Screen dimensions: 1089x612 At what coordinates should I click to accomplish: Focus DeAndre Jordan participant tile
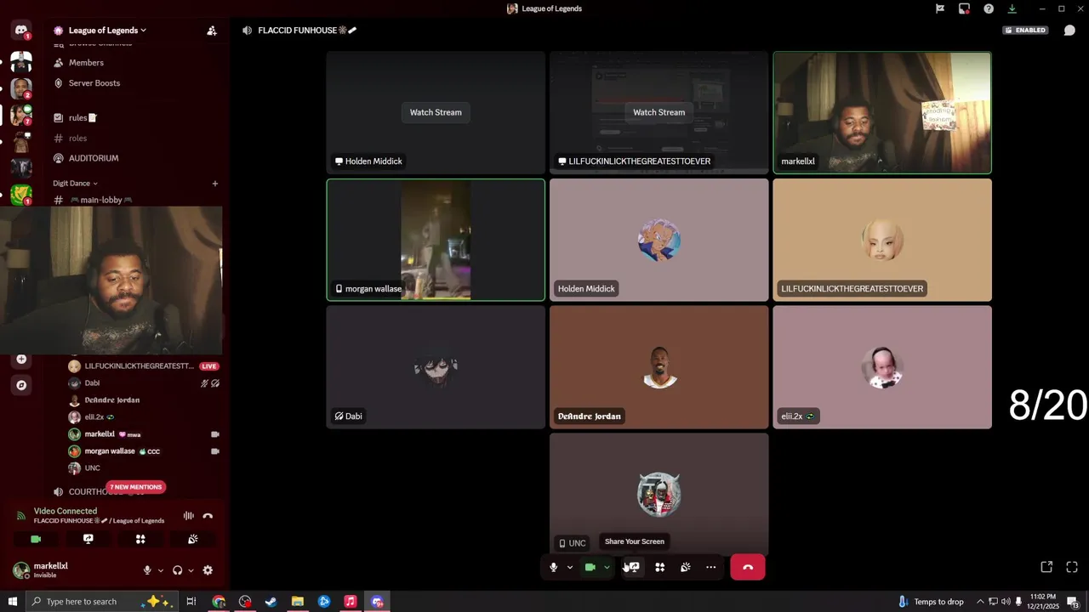click(x=659, y=367)
